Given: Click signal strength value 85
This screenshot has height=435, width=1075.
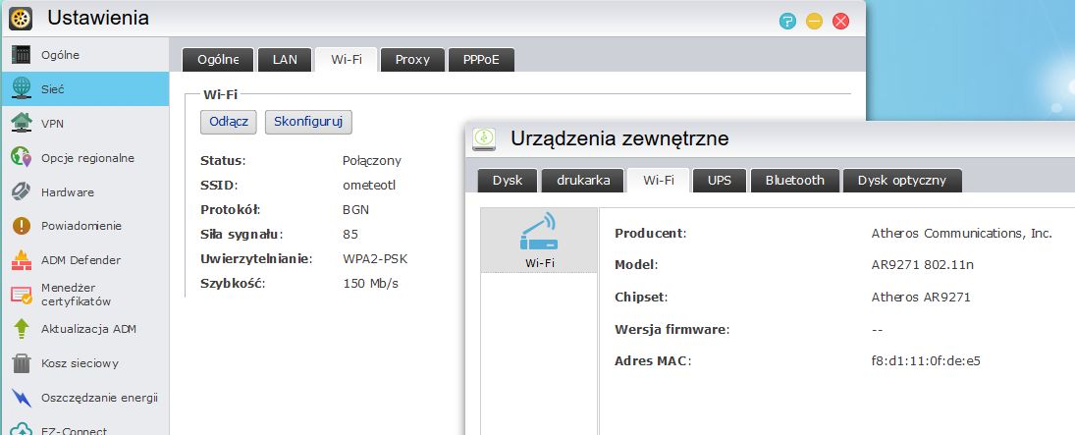Looking at the screenshot, I should click(350, 235).
